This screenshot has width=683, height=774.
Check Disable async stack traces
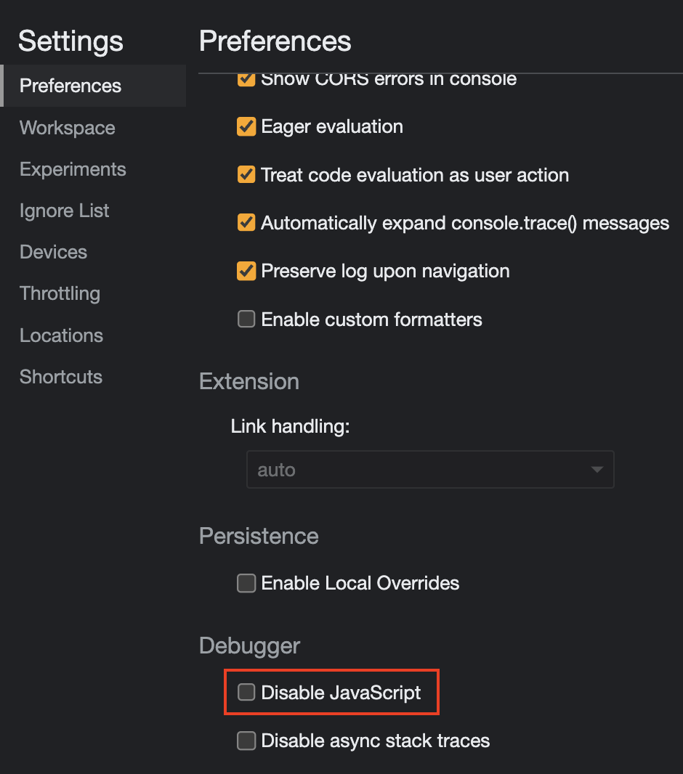(x=246, y=741)
